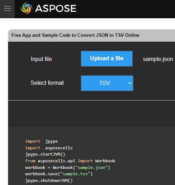
Task: Click the Input file label
Action: pyautogui.click(x=41, y=59)
